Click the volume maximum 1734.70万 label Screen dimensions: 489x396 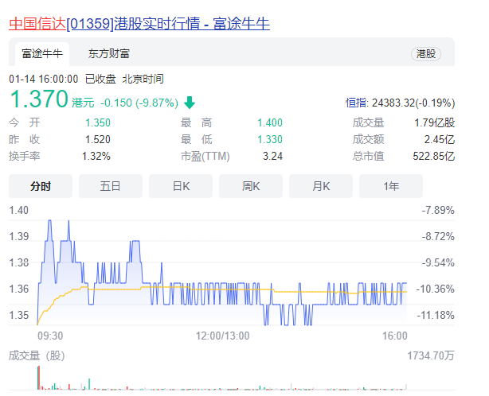click(x=431, y=355)
